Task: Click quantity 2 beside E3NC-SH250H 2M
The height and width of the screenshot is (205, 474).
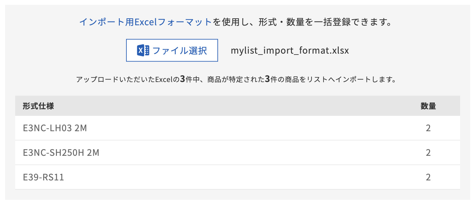Action: [x=428, y=153]
